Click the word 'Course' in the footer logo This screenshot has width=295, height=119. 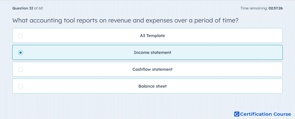click(281, 114)
